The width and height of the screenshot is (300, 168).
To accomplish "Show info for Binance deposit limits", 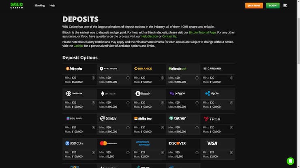I will point(163,78).
